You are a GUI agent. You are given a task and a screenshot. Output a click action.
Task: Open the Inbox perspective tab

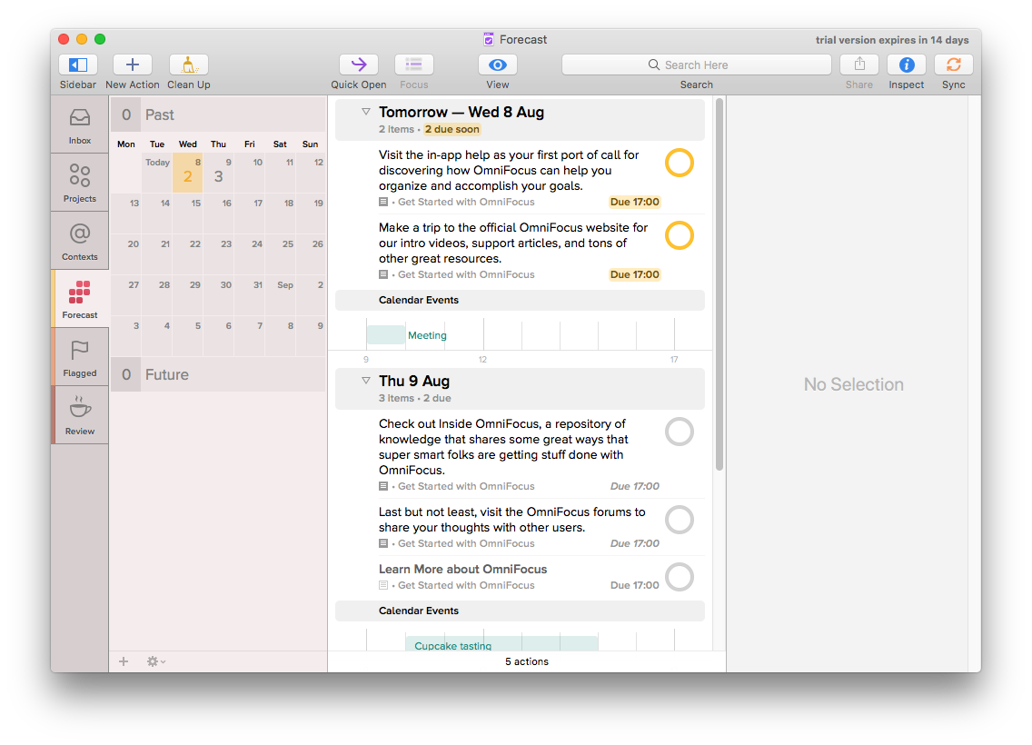point(80,124)
